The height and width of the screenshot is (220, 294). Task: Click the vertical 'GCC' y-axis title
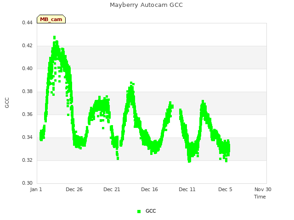[7, 103]
